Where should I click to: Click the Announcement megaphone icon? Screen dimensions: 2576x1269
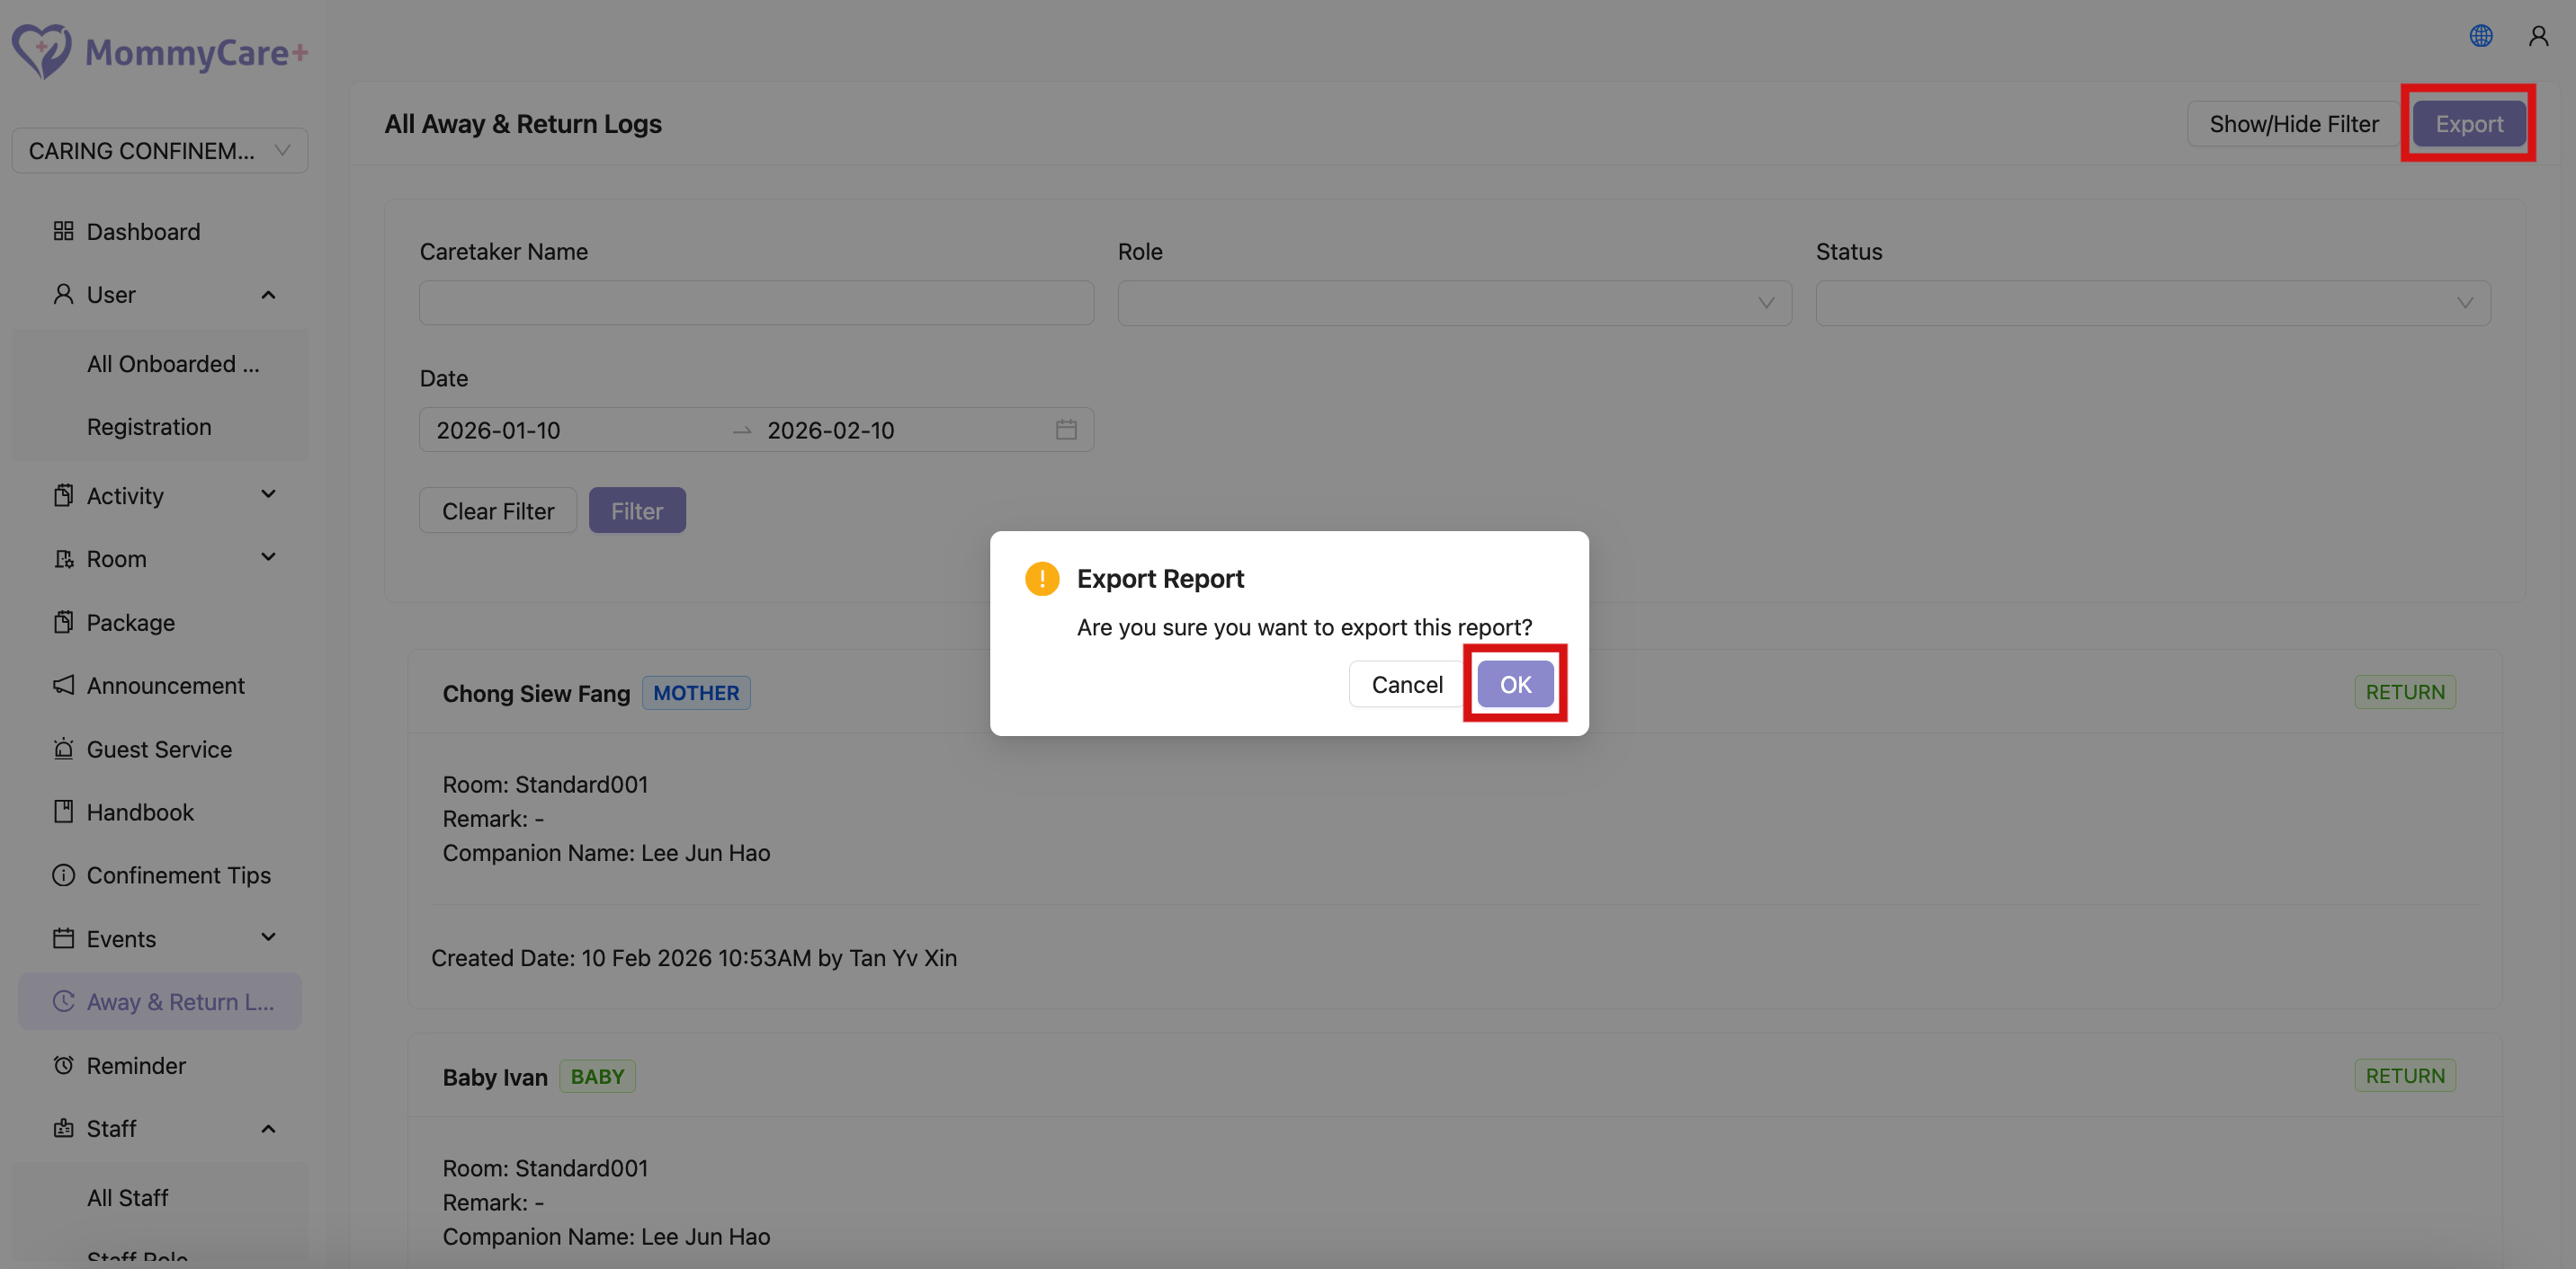click(x=63, y=686)
